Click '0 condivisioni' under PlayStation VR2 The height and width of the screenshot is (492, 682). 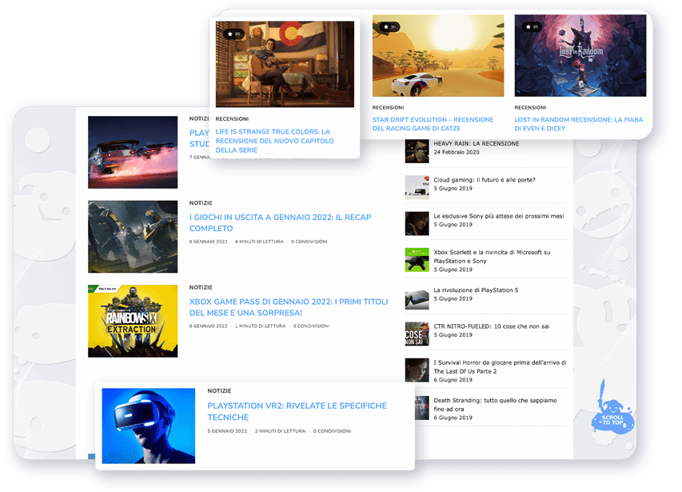pos(333,431)
